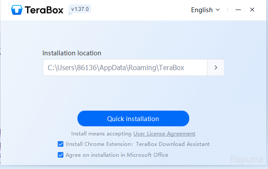Click 'Agree on installation in Microsoft Office' label
This screenshot has width=268, height=169.
(x=117, y=155)
